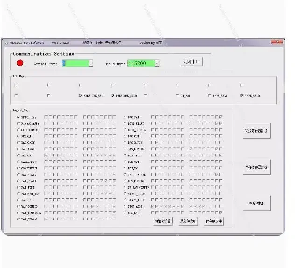Select the DOUT_START register radio button
Image resolution: width=295 pixels, height=268 pixels.
pos(125,123)
